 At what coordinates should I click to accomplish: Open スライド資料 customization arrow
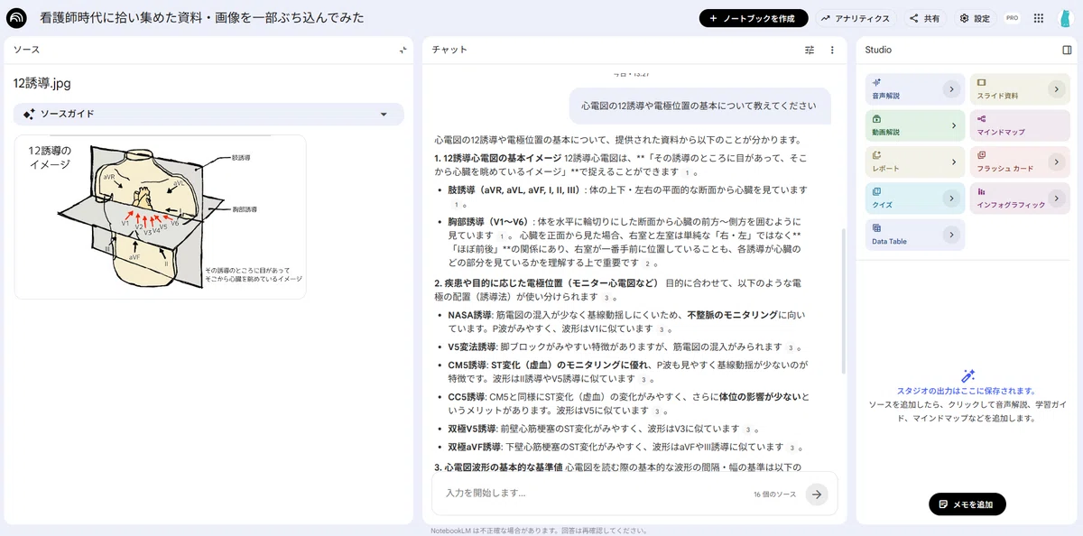pyautogui.click(x=1055, y=88)
